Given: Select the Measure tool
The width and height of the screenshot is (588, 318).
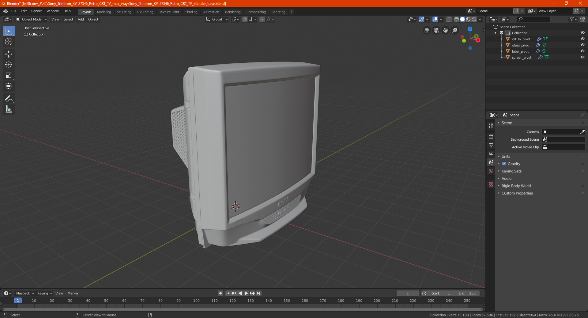Looking at the screenshot, I should [x=9, y=109].
